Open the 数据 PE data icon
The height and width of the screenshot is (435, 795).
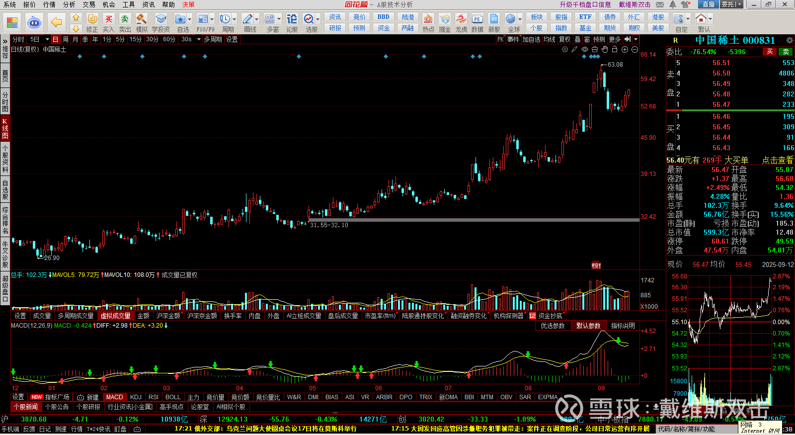[477, 23]
